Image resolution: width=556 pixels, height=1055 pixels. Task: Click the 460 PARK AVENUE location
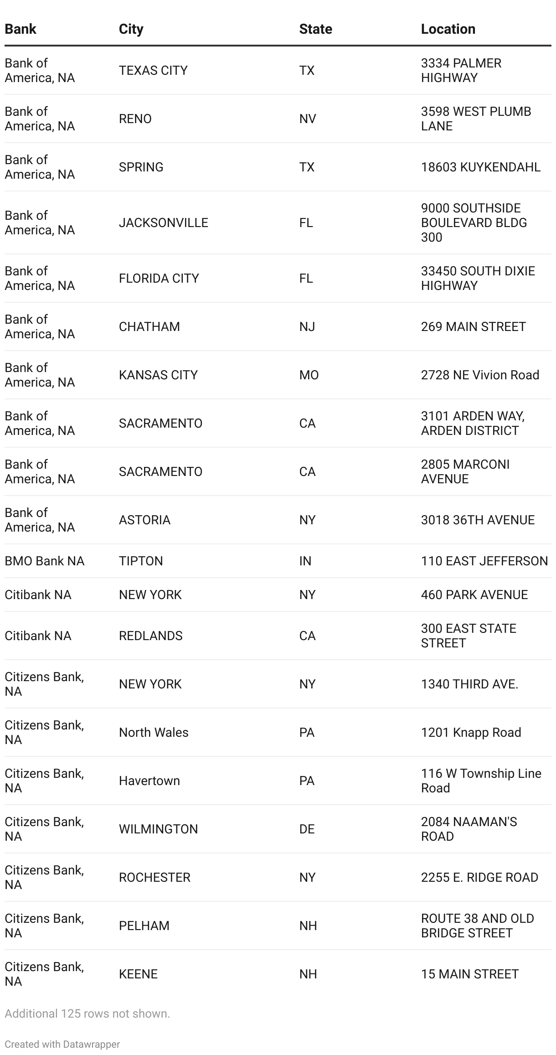tap(474, 595)
